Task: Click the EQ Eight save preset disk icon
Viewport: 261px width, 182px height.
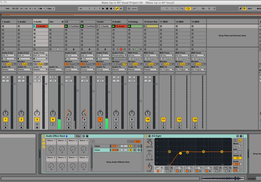Action: click(x=241, y=136)
